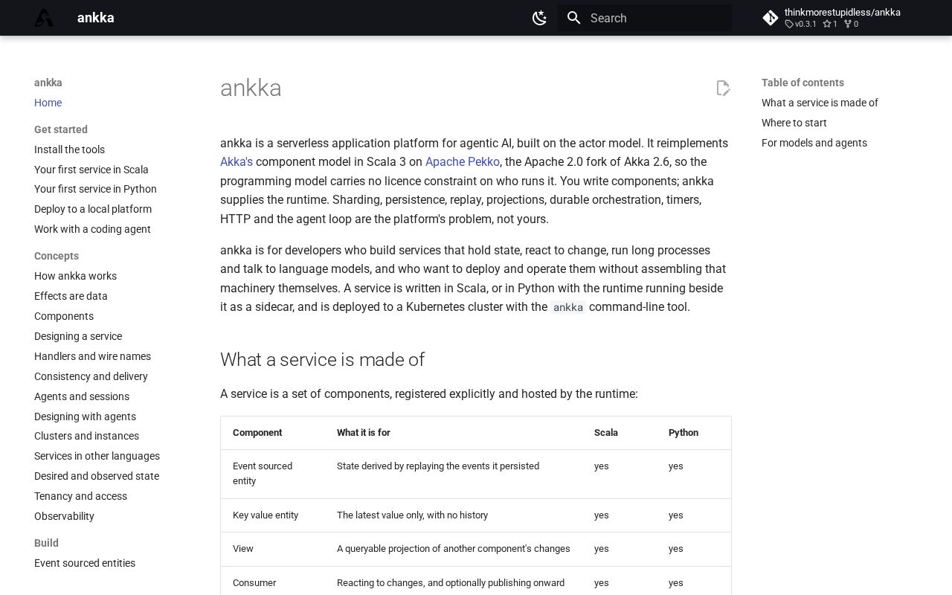This screenshot has width=952, height=595.
Task: Follow the Apache Pekko link
Action: click(463, 161)
